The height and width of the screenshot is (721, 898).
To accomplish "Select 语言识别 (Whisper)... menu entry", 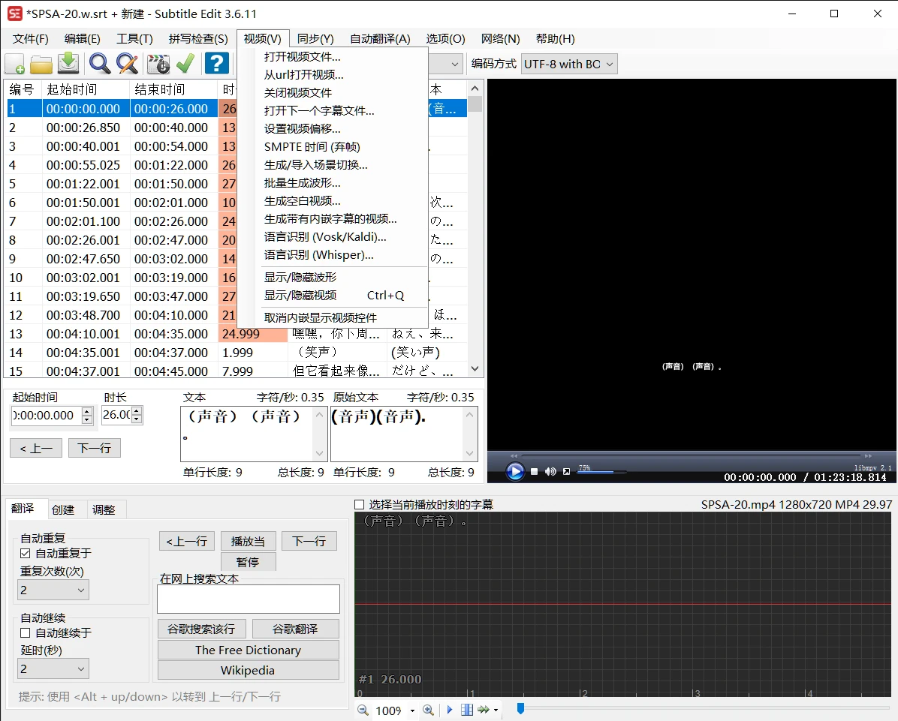I will (318, 255).
